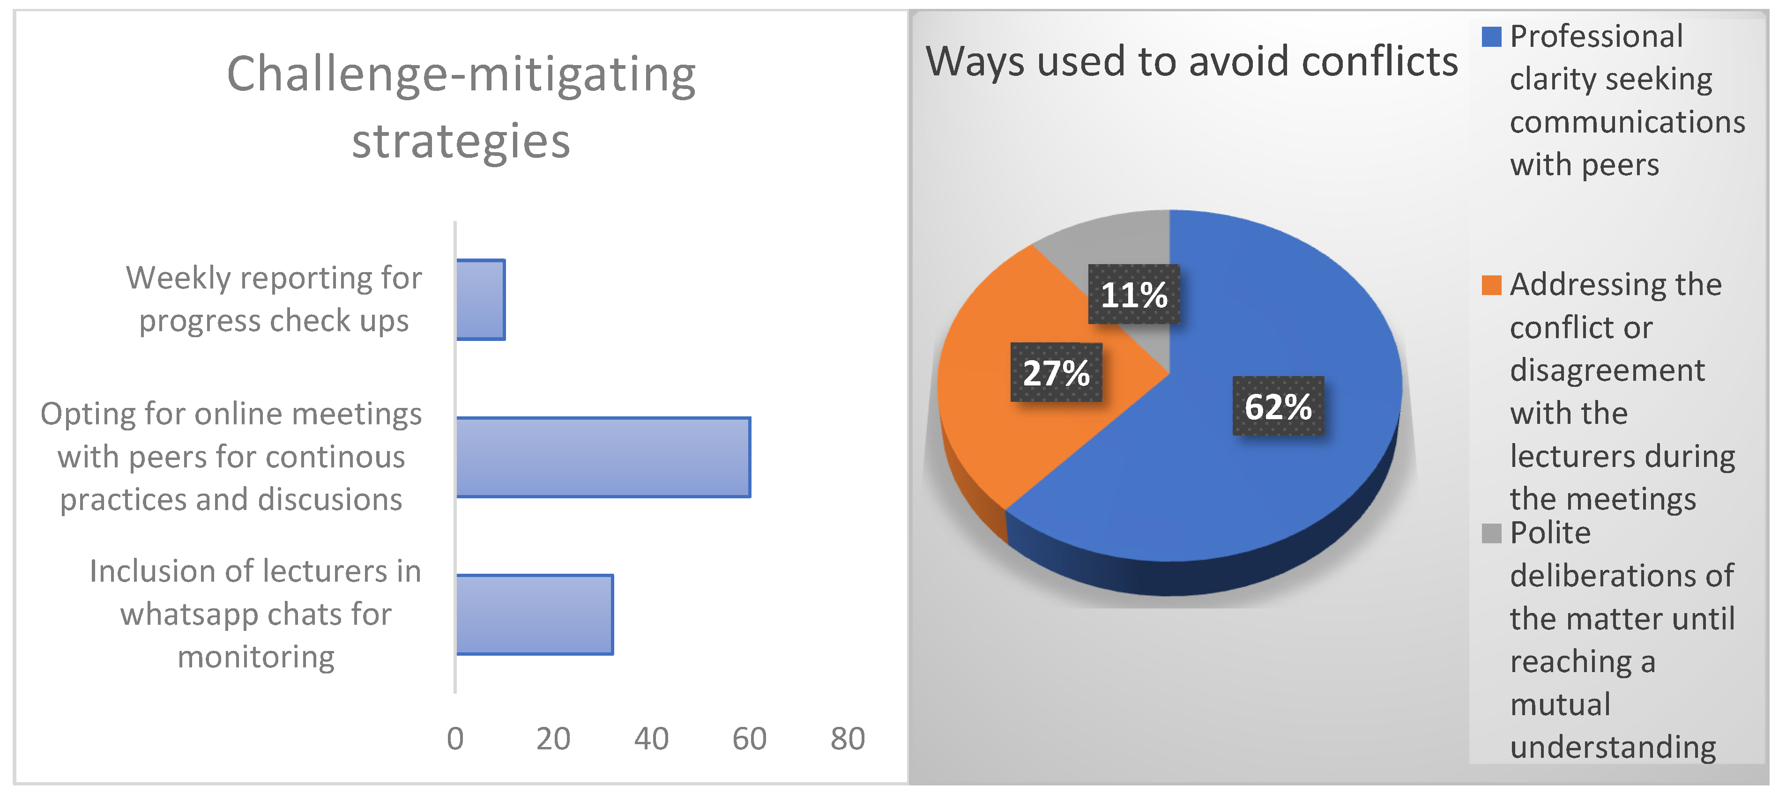Select the 11% data label on the pie

[x=1133, y=295]
